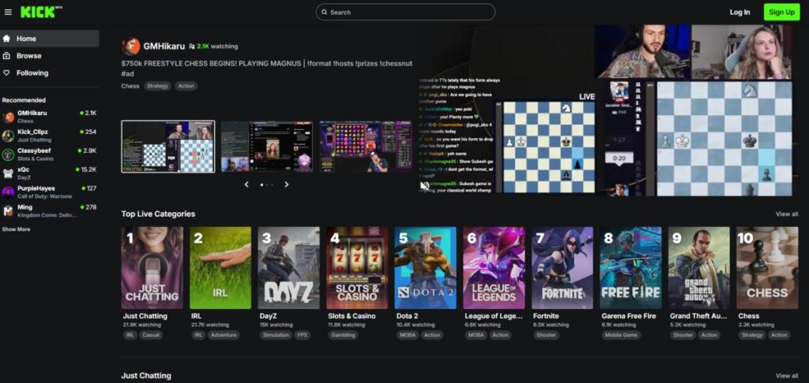The image size is (809, 383).
Task: Open GMHikaru featured streamer avatar
Action: [x=130, y=46]
